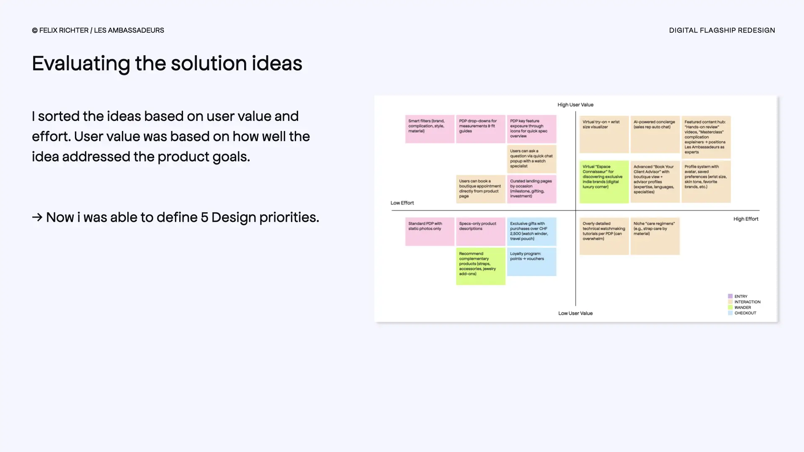Select the 'Niche care regimens' sticky note
Image resolution: width=804 pixels, height=452 pixels.
[x=655, y=236]
